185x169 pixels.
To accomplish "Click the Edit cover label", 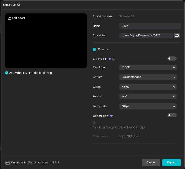I will (x=18, y=18).
